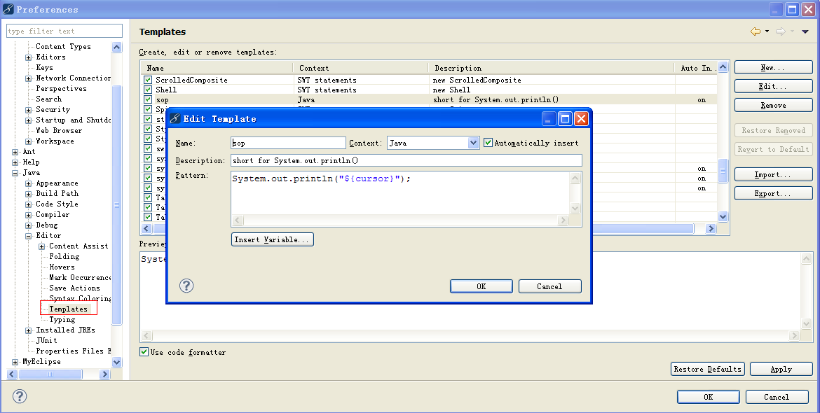This screenshot has width=820, height=413.
Task: Click the help icon in Edit Template dialog
Action: point(186,286)
